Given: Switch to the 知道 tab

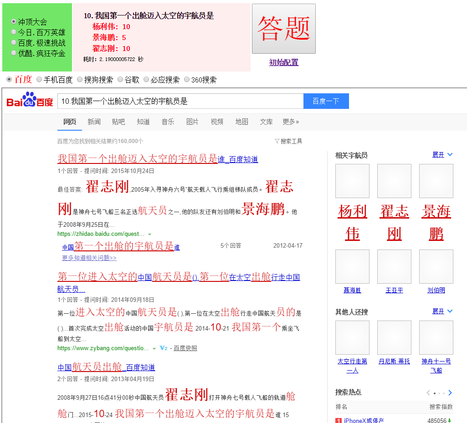Looking at the screenshot, I should tap(143, 122).
